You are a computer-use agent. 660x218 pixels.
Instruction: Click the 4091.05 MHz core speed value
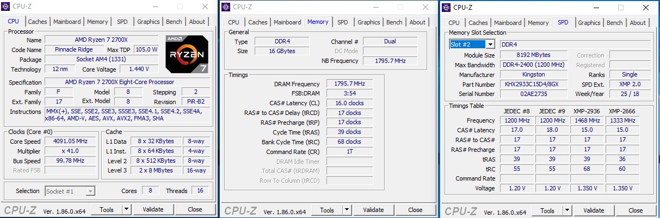[71, 141]
